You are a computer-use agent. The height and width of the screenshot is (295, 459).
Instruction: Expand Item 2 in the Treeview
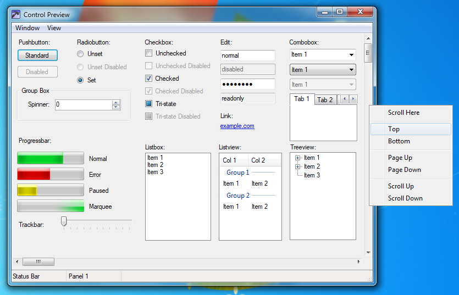pyautogui.click(x=298, y=167)
